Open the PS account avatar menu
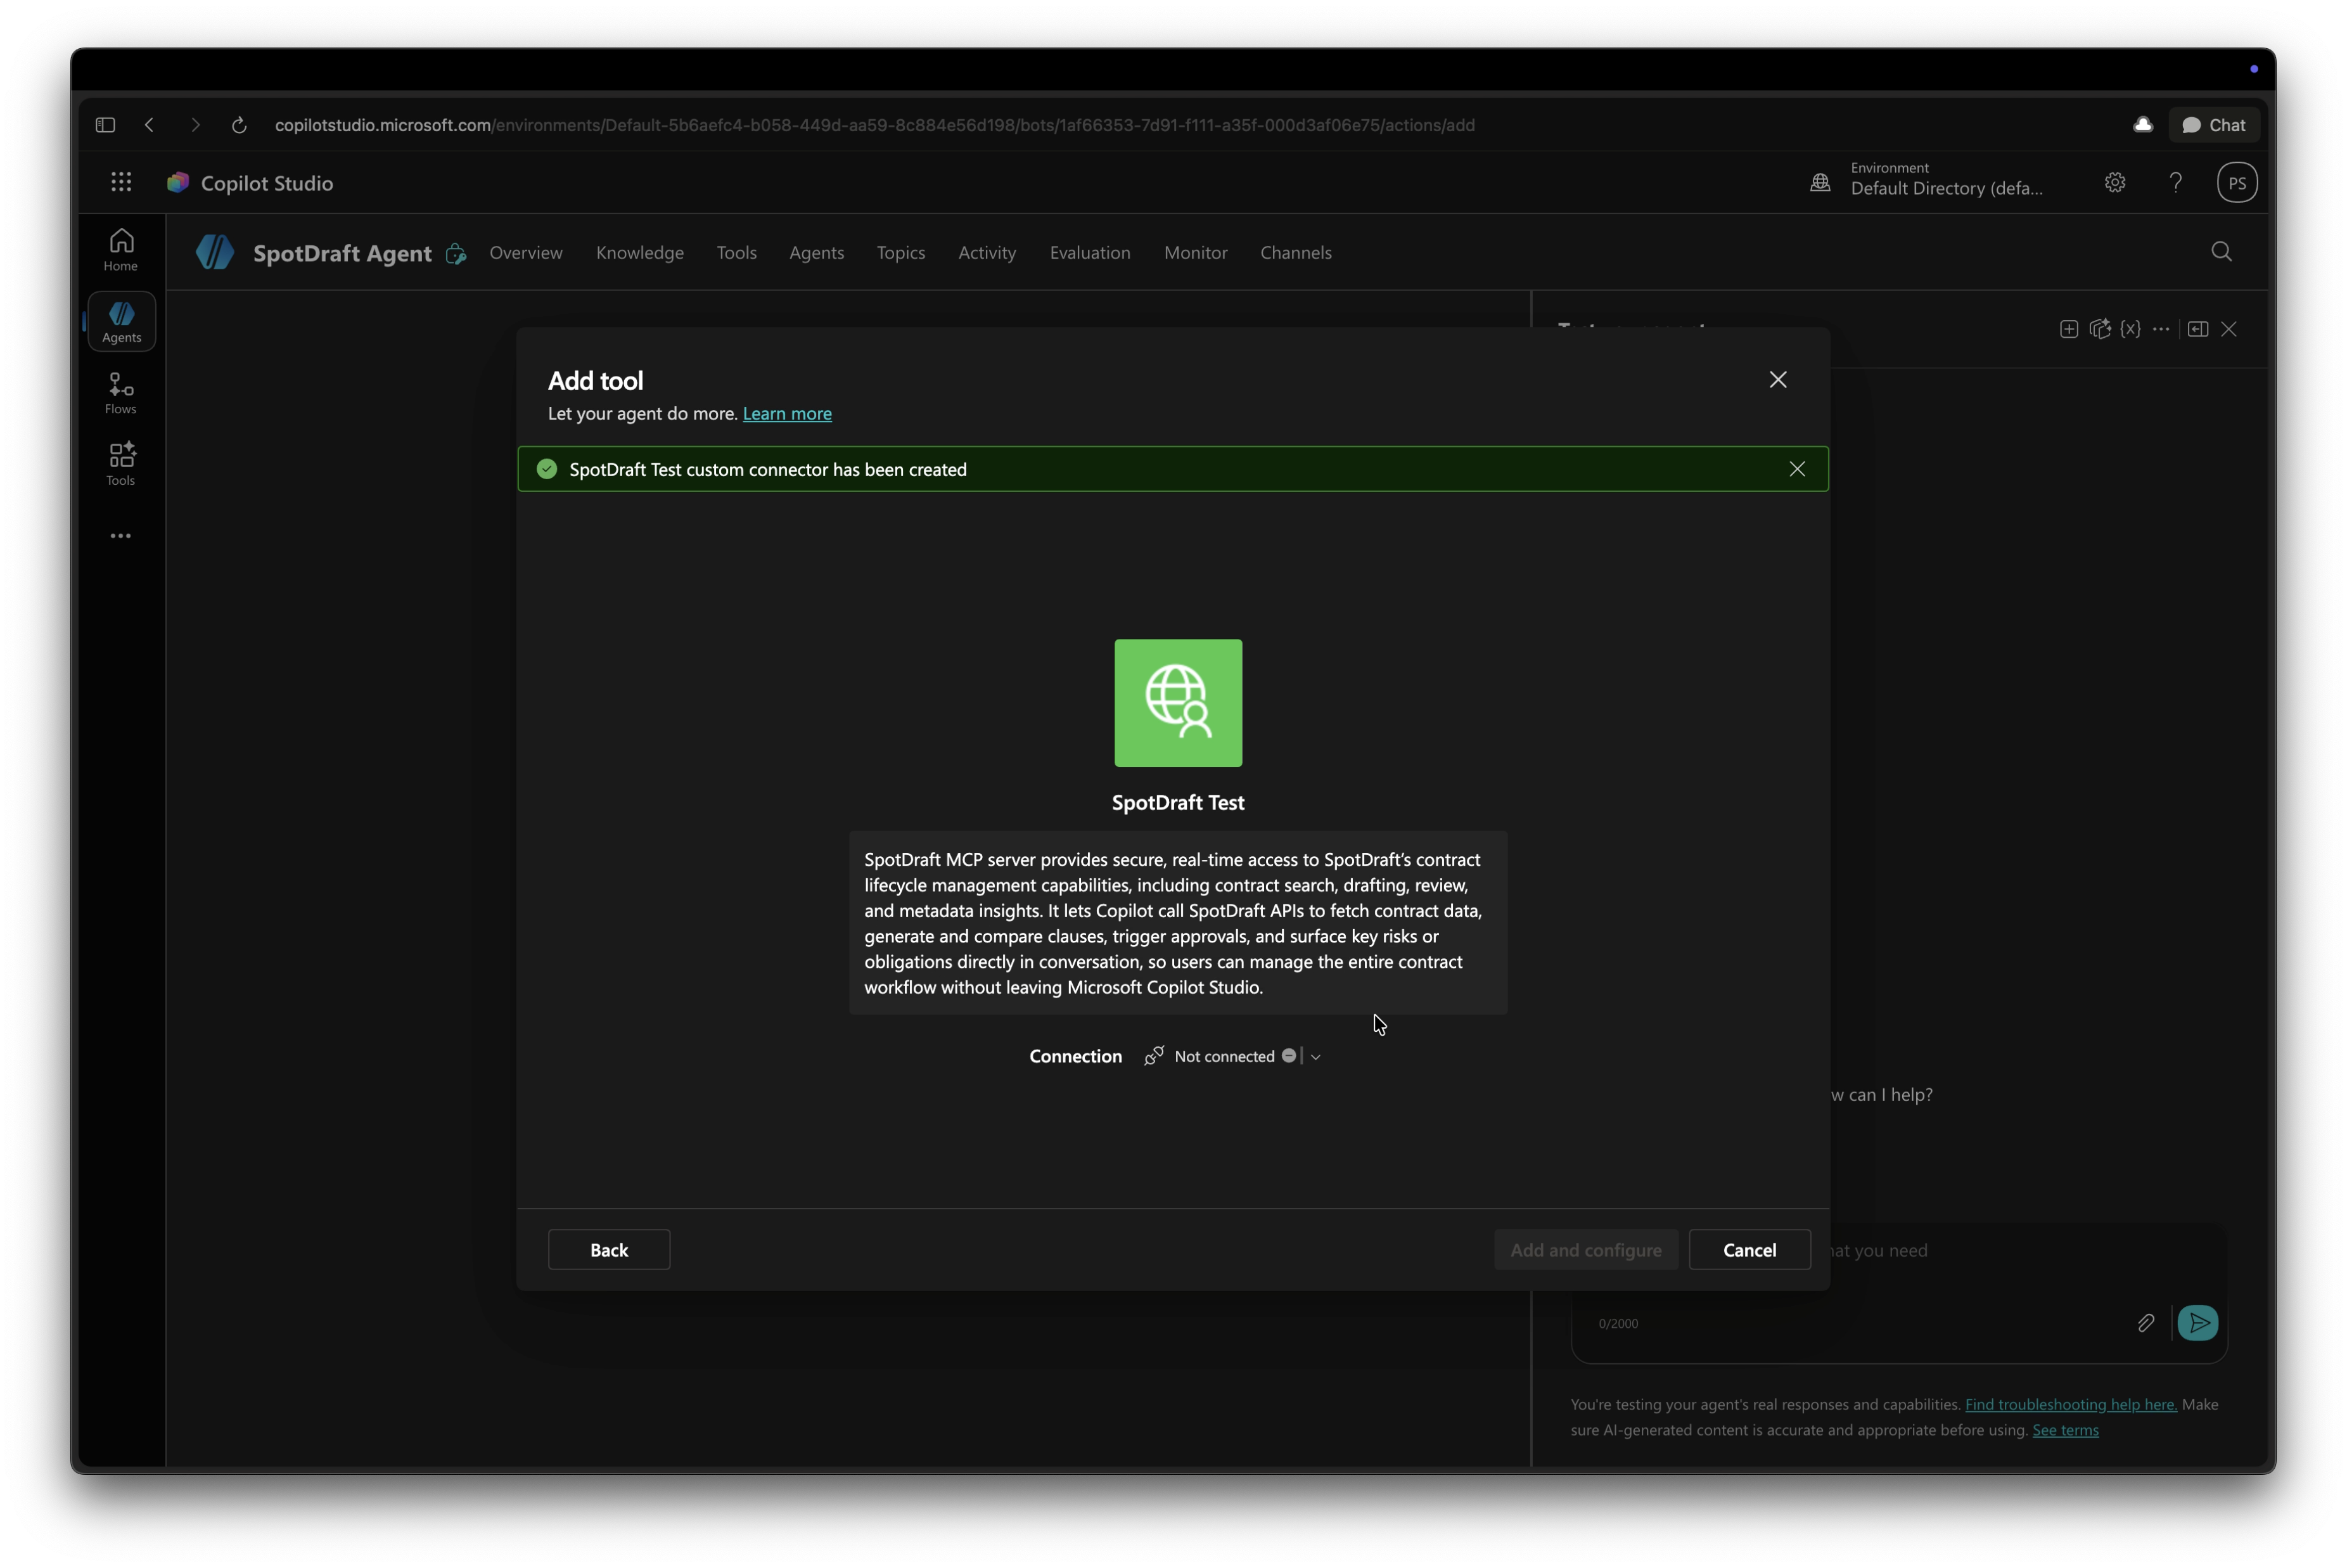Screen dimensions: 2347x1568 coord(2236,183)
